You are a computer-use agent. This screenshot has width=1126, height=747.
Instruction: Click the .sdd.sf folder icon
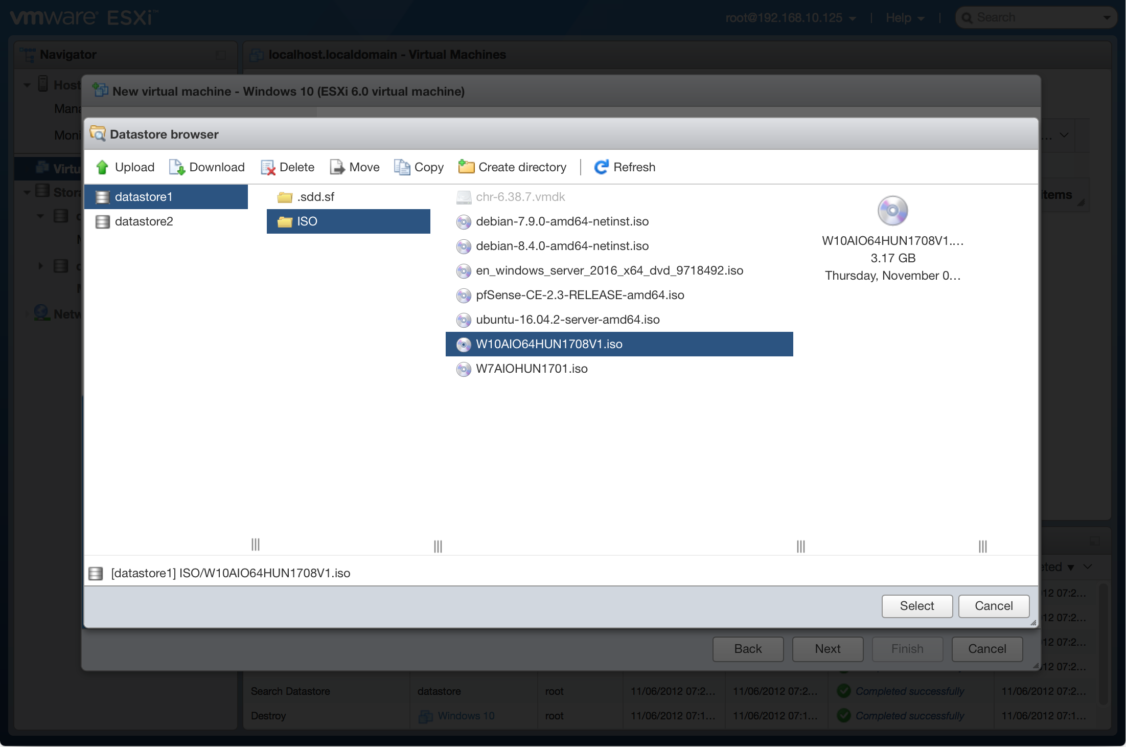(285, 197)
